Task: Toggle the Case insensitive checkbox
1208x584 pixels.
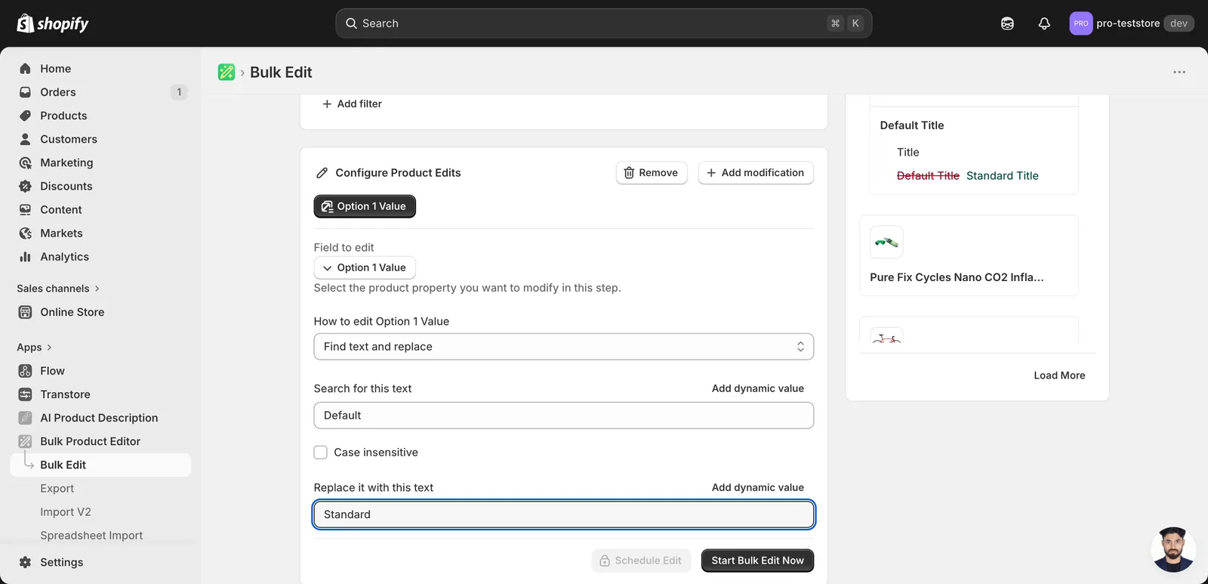Action: tap(321, 453)
